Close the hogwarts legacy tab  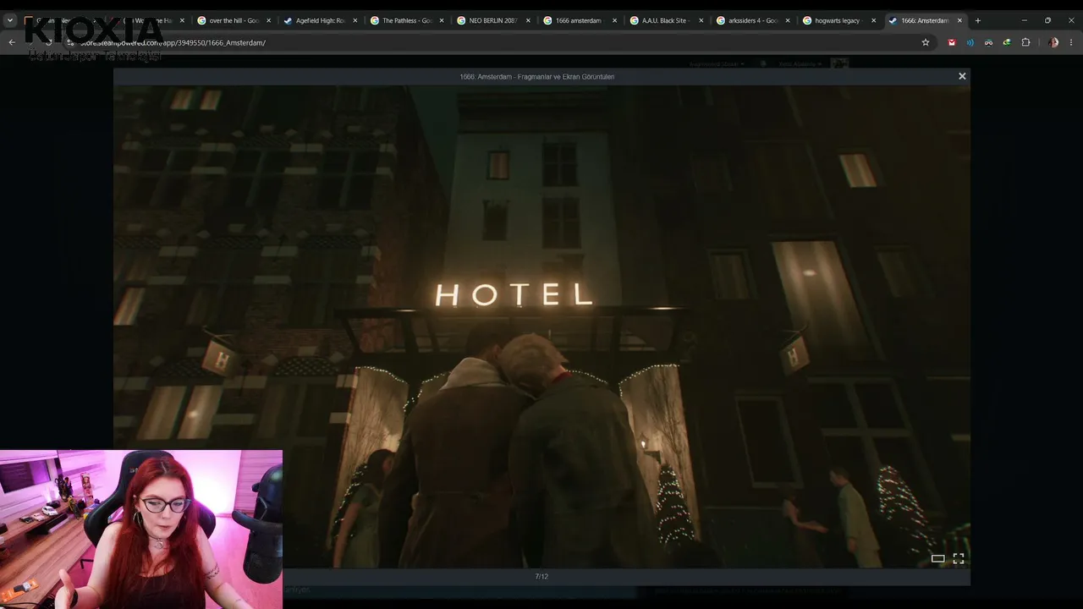pos(874,20)
